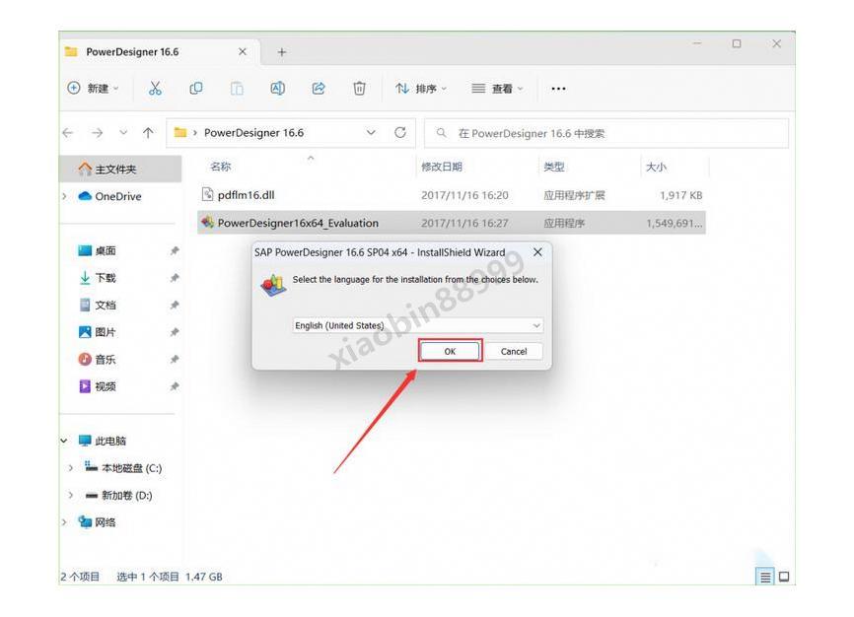Open the 查看 (View) dropdown
This screenshot has width=854, height=617.
coord(497,89)
